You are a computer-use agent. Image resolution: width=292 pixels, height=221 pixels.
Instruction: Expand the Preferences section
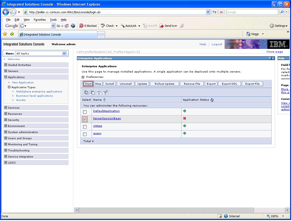83,77
